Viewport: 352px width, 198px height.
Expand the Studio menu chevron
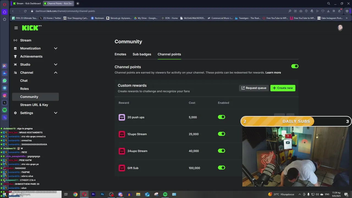(x=56, y=65)
